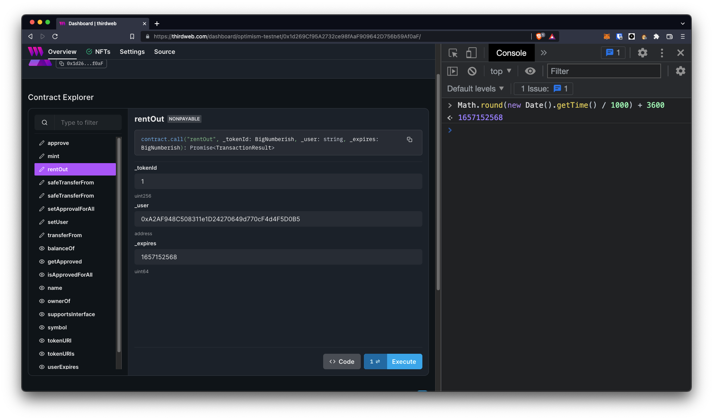Screen dimensions: 713x420
Task: Select the setUser function in the list
Action: tap(57, 222)
